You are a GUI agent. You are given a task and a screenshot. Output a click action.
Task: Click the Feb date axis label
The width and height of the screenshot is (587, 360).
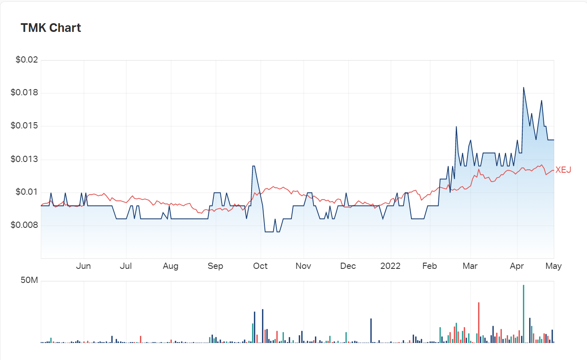(x=430, y=266)
